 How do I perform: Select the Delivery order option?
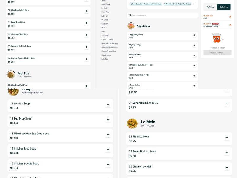tap(224, 7)
